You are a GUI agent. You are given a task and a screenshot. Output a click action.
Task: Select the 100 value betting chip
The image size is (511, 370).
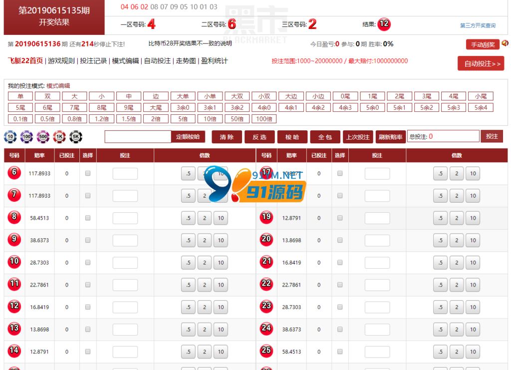pos(26,137)
